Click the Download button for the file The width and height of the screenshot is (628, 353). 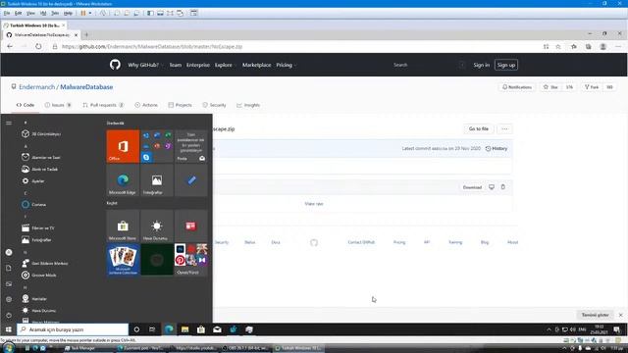(x=472, y=187)
